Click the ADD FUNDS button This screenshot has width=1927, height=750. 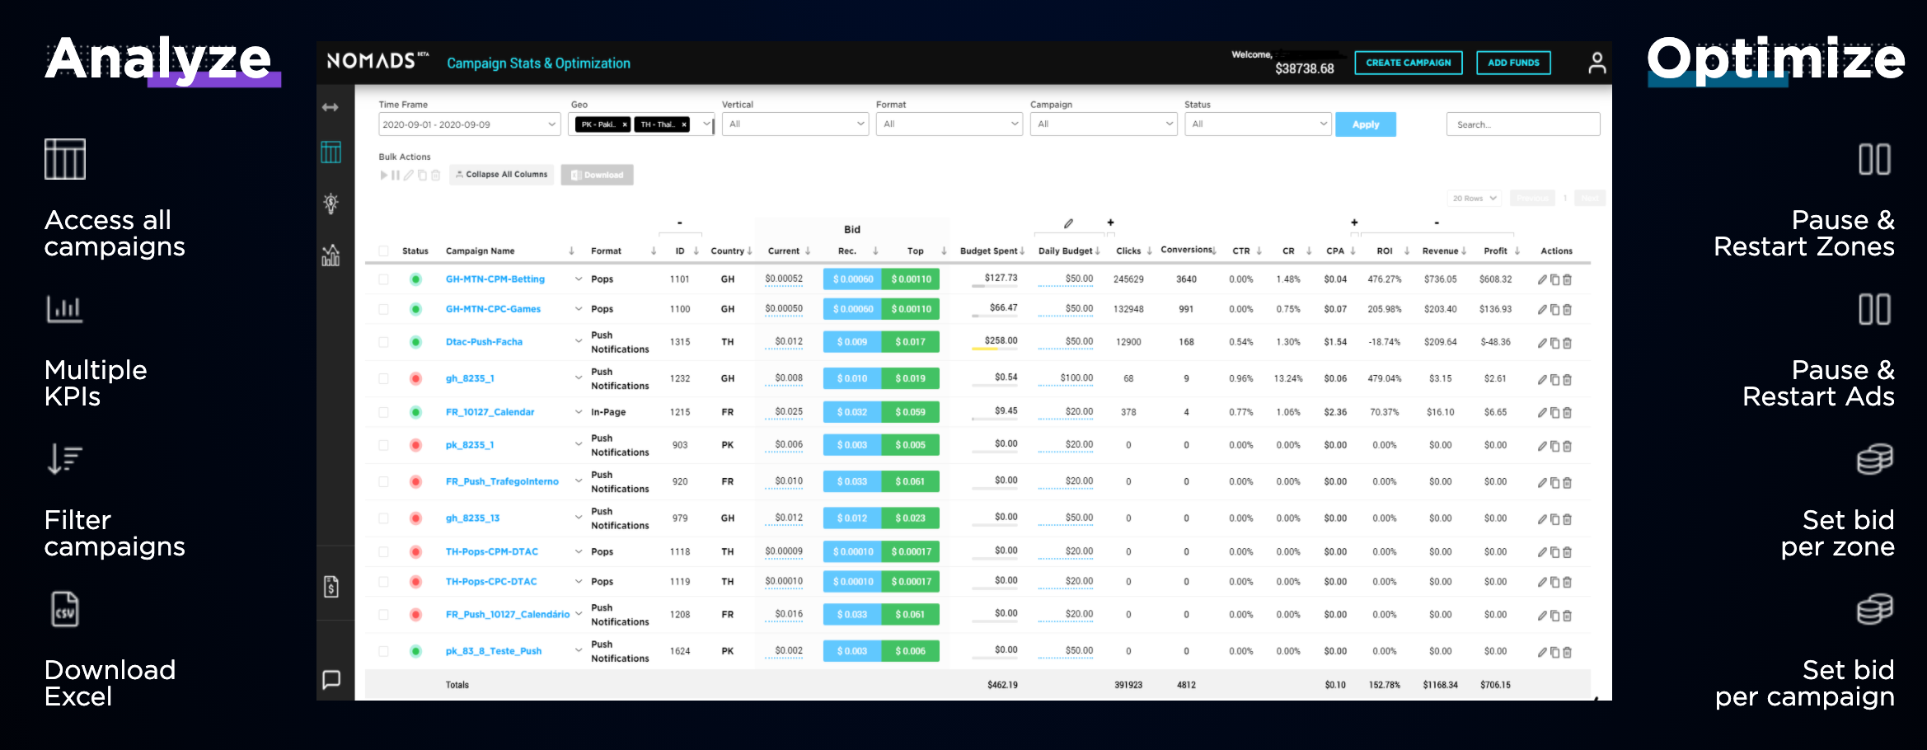point(1513,63)
